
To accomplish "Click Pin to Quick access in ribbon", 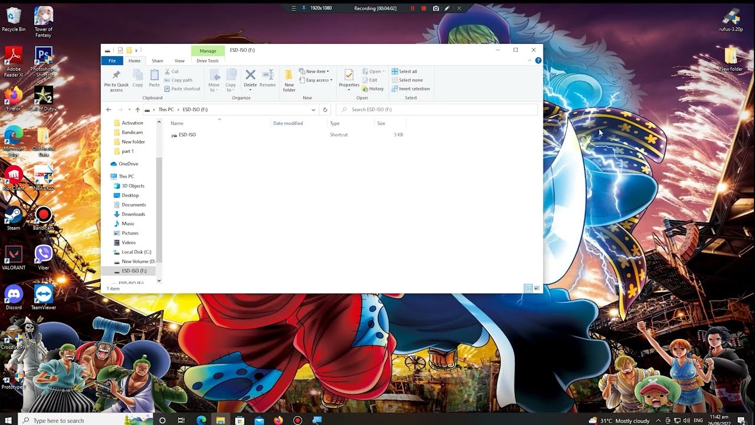I will 116,80.
